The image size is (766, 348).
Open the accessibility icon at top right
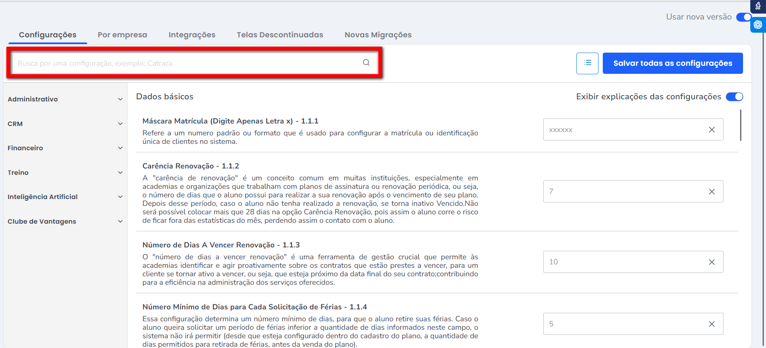pos(758,6)
